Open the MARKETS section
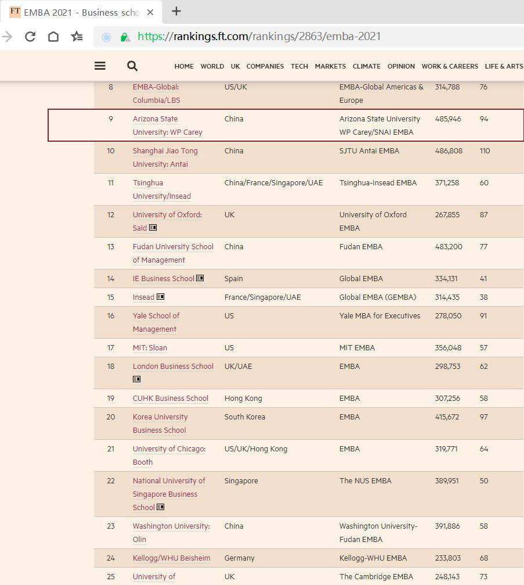The height and width of the screenshot is (585, 524). [330, 66]
